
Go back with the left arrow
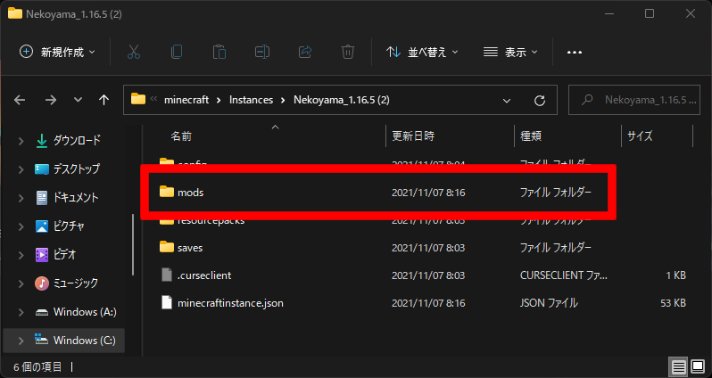[20, 100]
